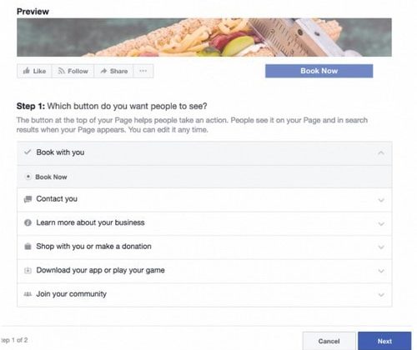Expand the Contact you chevron
The height and width of the screenshot is (350, 417).
tap(381, 200)
